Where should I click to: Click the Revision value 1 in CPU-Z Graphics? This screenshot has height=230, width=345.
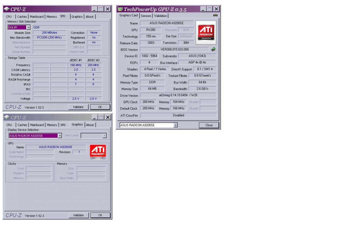(x=79, y=152)
